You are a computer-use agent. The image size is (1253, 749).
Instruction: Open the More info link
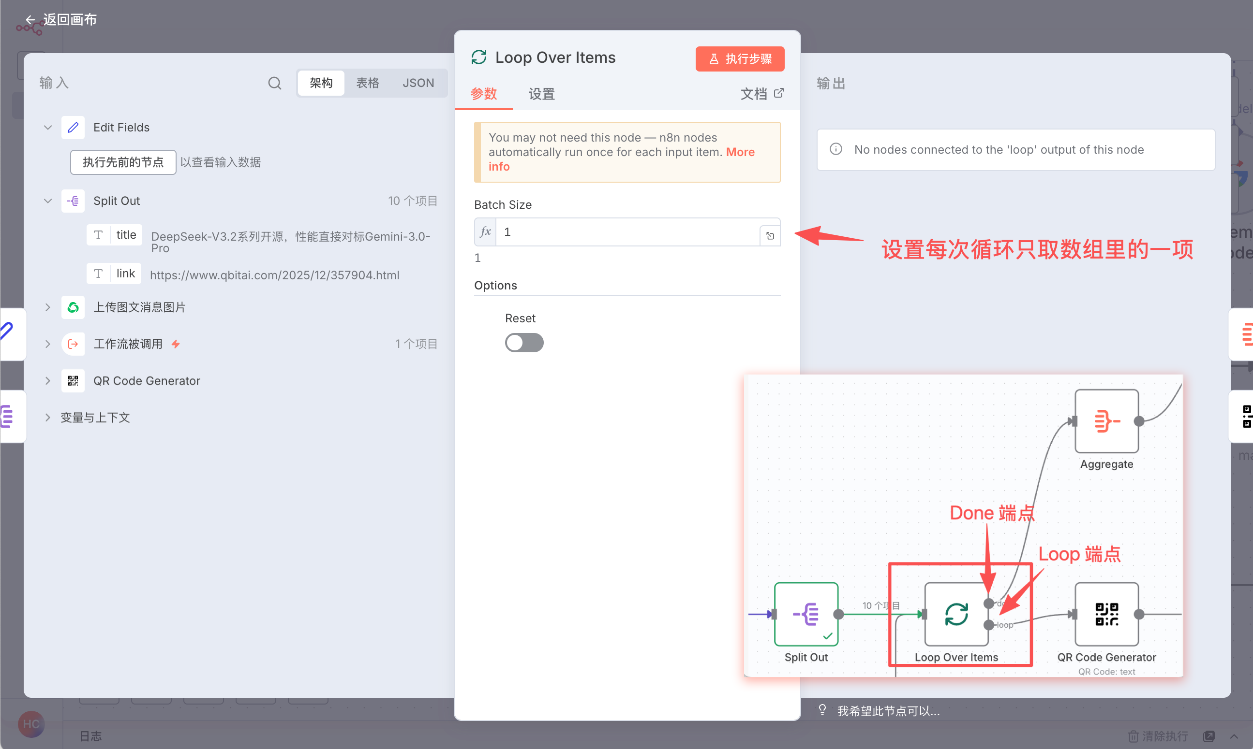click(x=740, y=152)
